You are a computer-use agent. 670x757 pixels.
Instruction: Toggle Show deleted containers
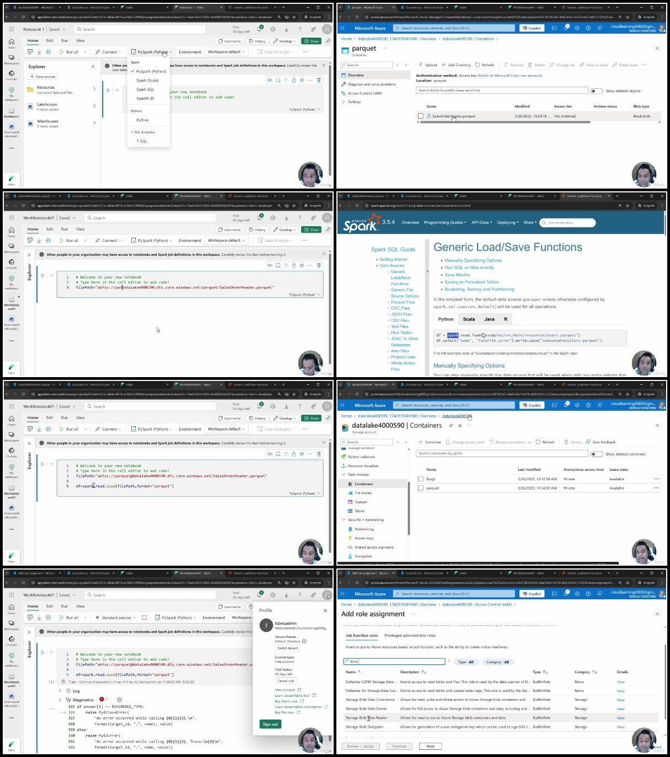(596, 454)
